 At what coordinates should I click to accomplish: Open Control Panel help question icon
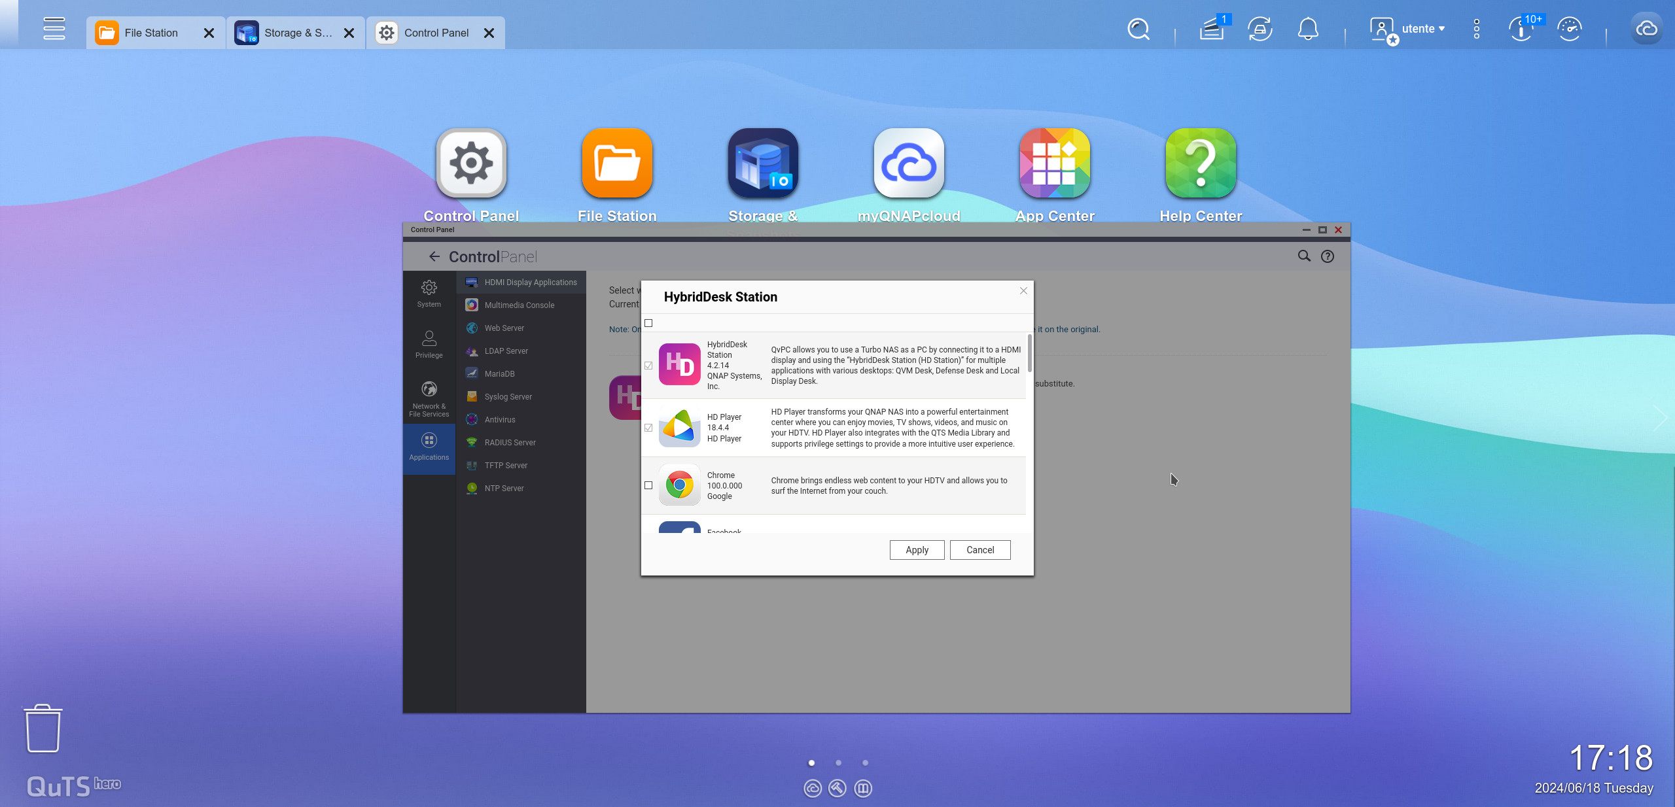coord(1327,256)
